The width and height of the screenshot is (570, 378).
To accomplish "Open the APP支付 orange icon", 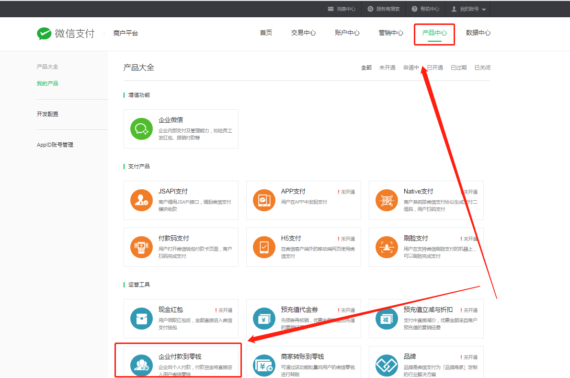I will pyautogui.click(x=264, y=200).
